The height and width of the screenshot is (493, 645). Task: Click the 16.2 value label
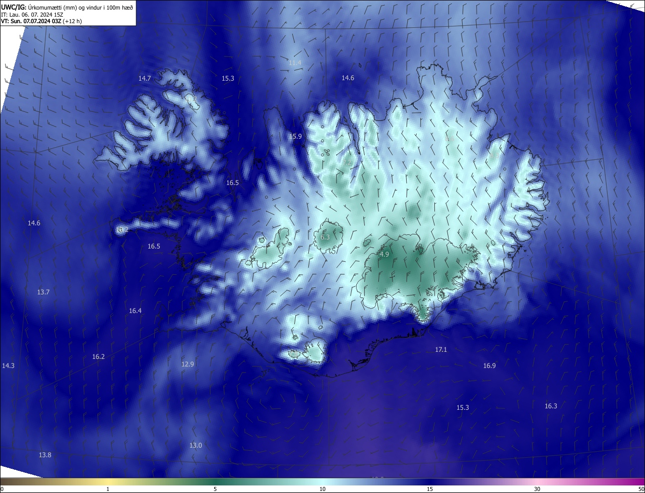[98, 356]
